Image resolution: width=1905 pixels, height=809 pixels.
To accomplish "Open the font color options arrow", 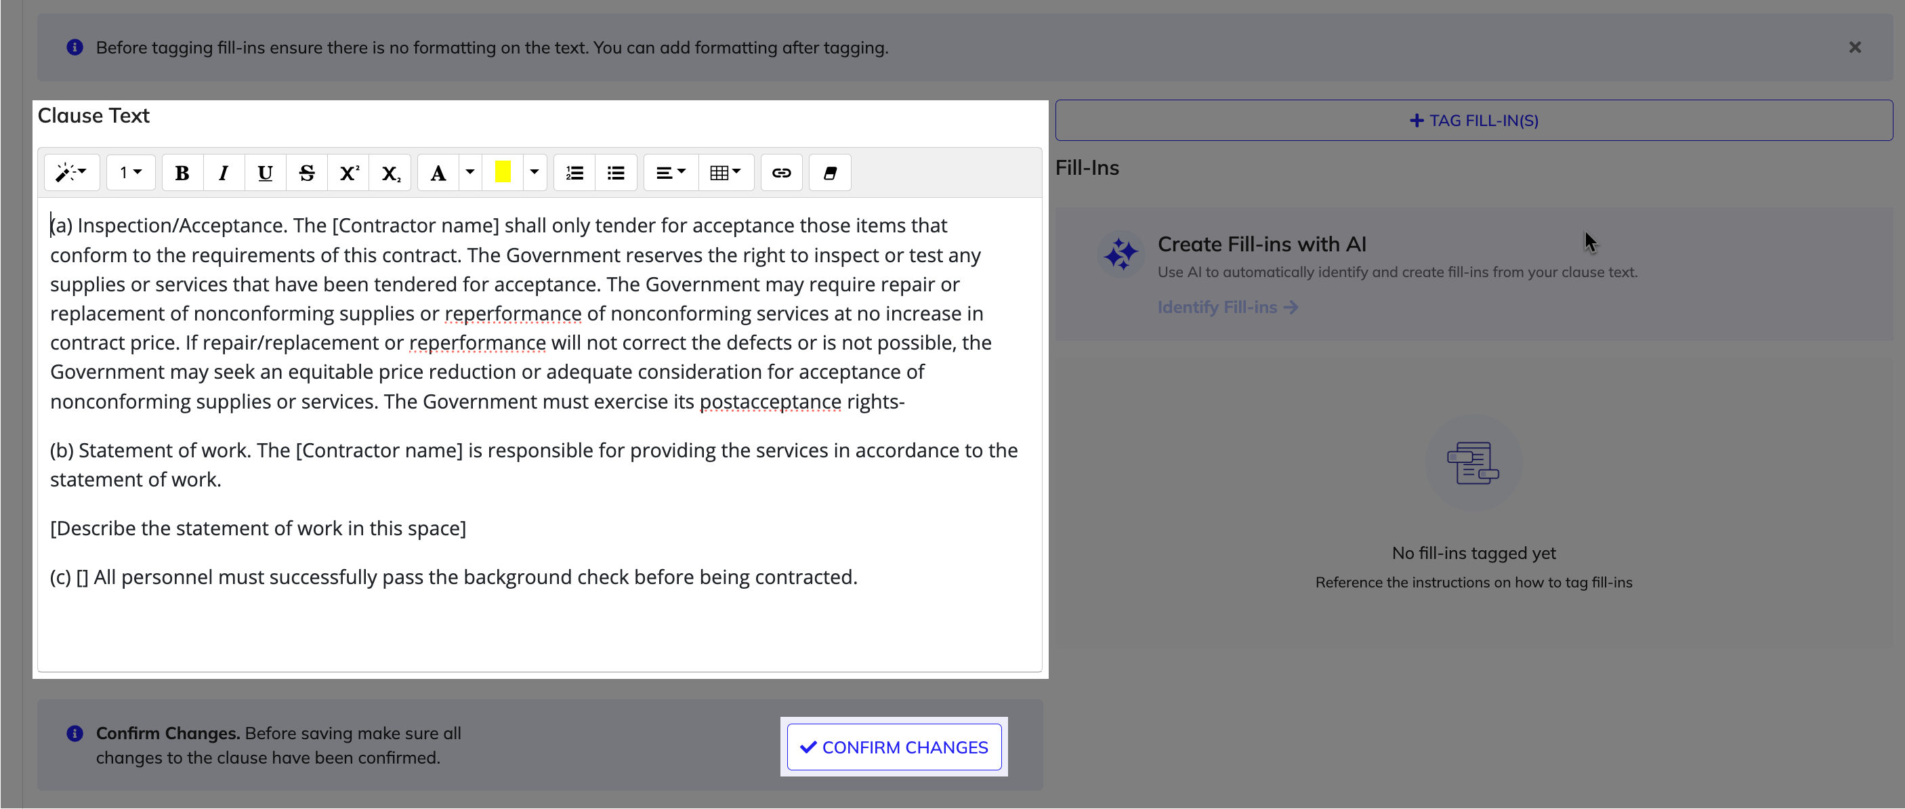I will pos(470,173).
